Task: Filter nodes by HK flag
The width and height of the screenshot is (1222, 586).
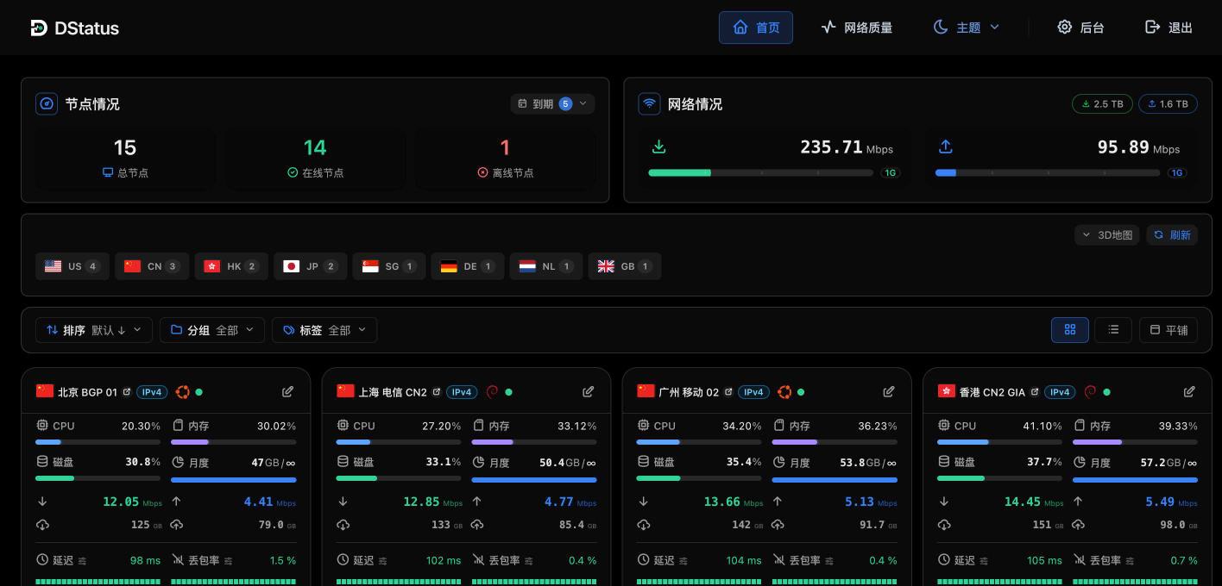Action: [231, 266]
